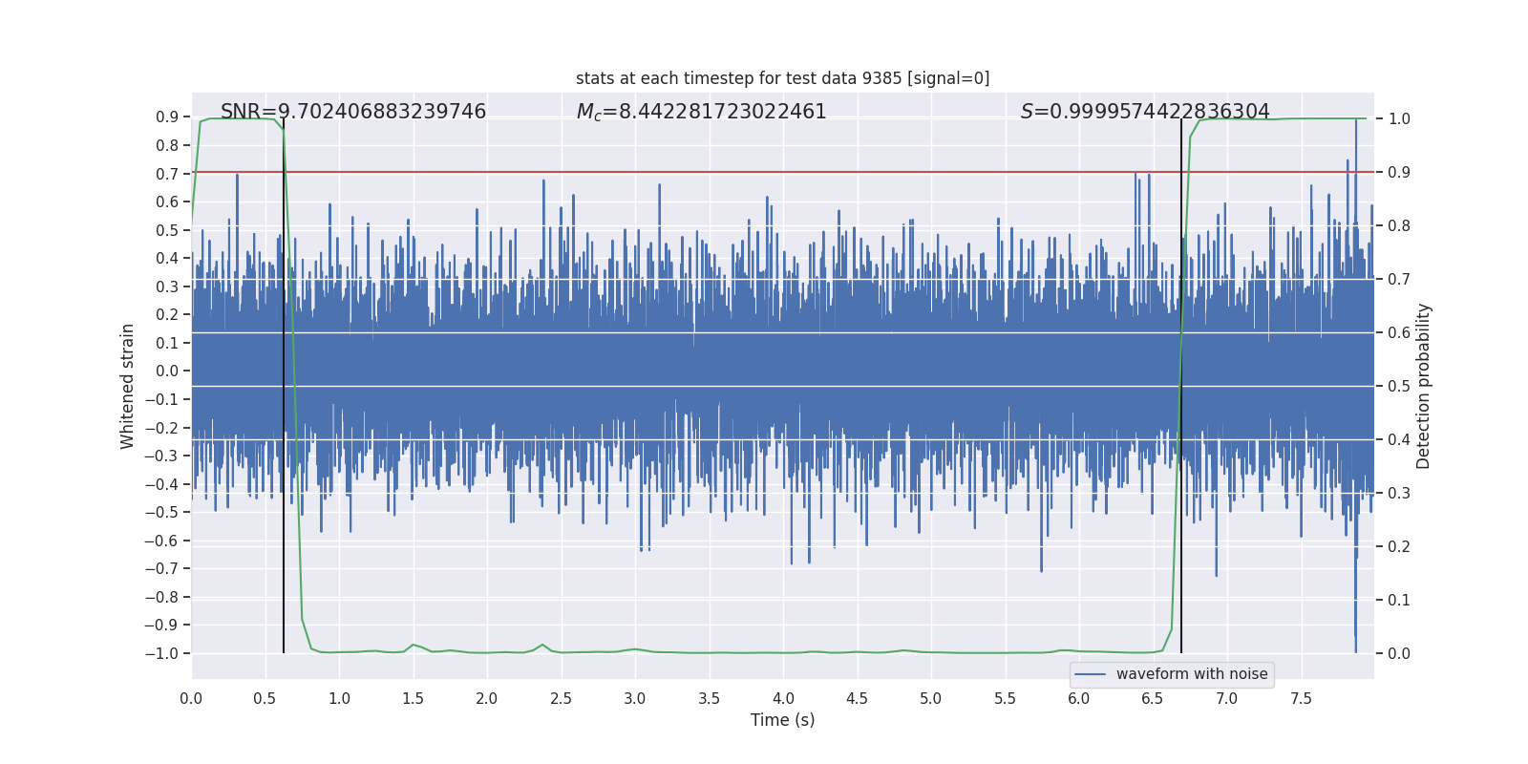Click the −1.0 tick on Whitened strain axis
This screenshot has height=764, width=1528.
pyautogui.click(x=161, y=653)
